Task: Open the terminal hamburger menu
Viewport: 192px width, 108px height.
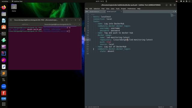Action: point(67,20)
